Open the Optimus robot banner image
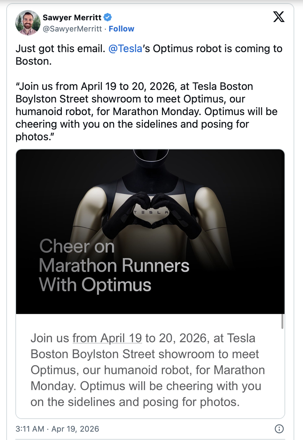303x440 pixels. pyautogui.click(x=150, y=232)
